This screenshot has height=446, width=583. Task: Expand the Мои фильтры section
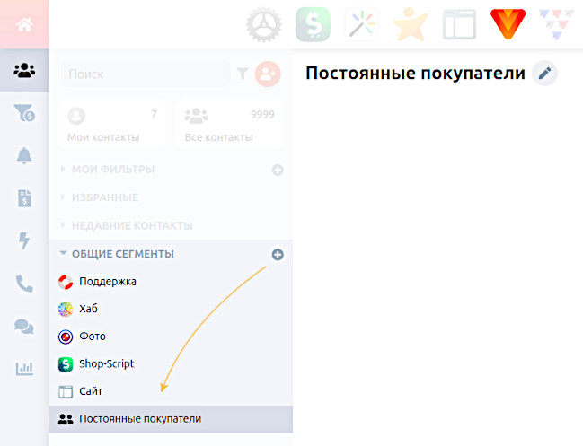(x=113, y=170)
